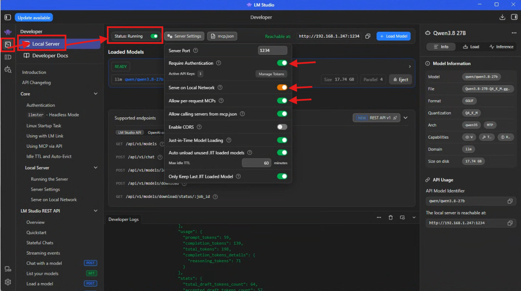Click the Update available button

(34, 18)
